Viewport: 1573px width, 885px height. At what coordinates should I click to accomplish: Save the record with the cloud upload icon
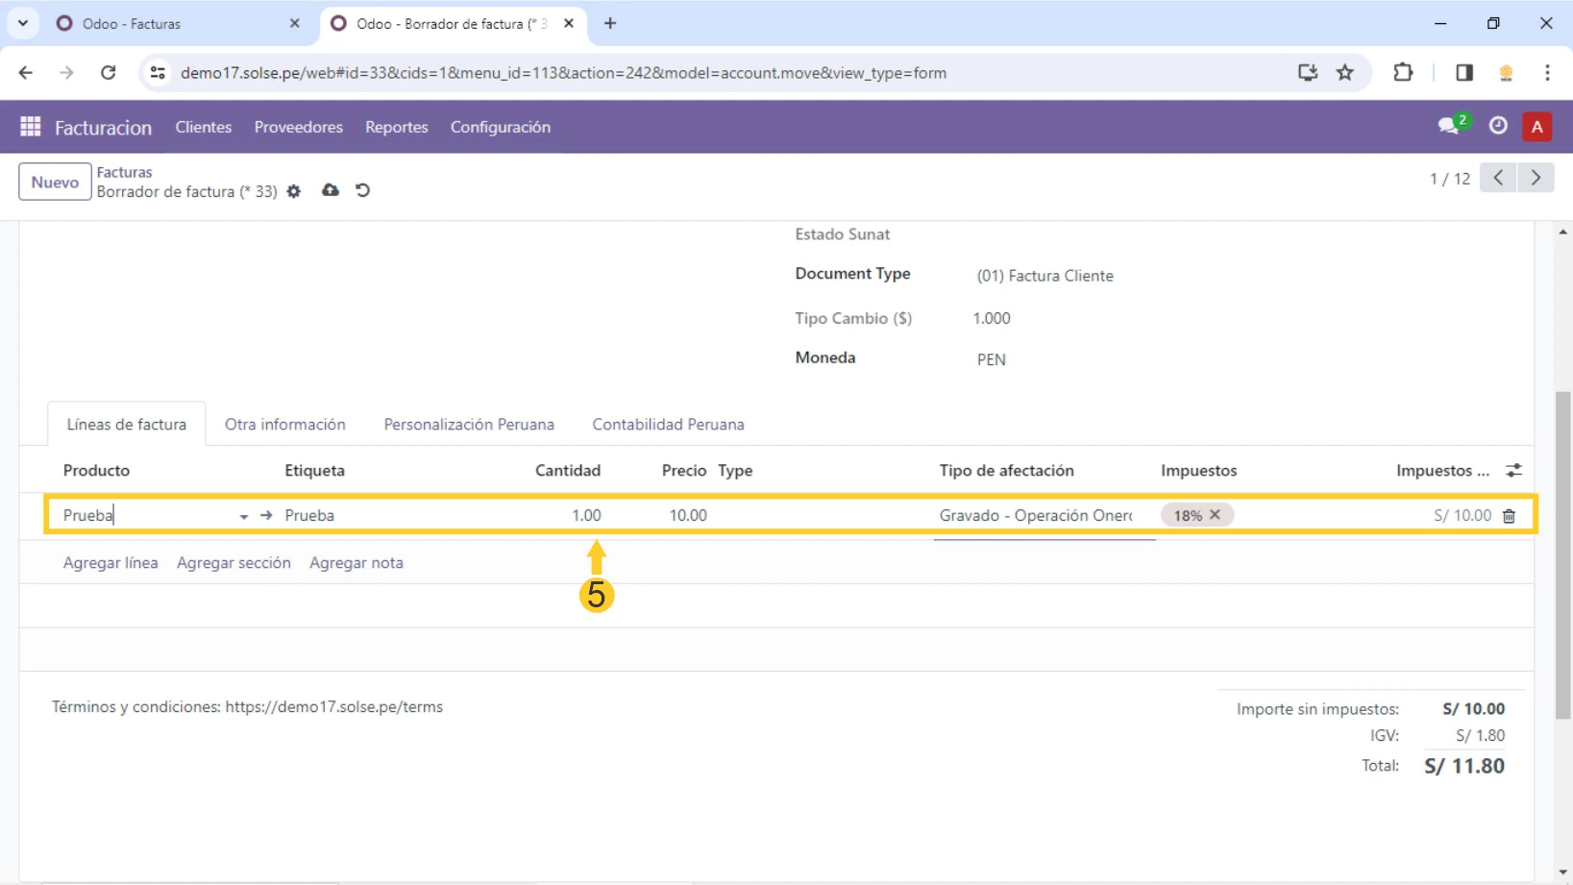coord(331,190)
